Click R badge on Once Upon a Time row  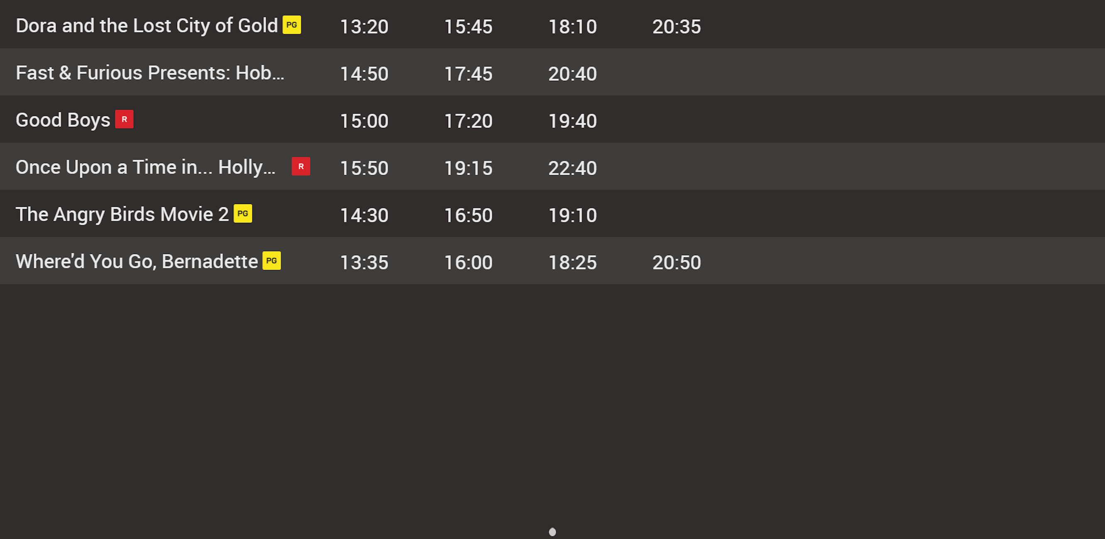[301, 166]
